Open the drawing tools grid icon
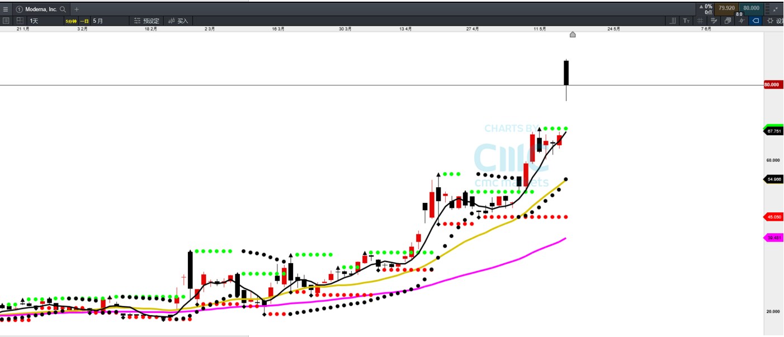The height and width of the screenshot is (337, 784). 714,21
